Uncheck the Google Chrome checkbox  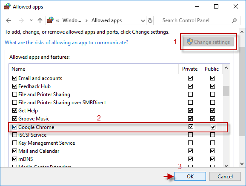tap(14, 127)
